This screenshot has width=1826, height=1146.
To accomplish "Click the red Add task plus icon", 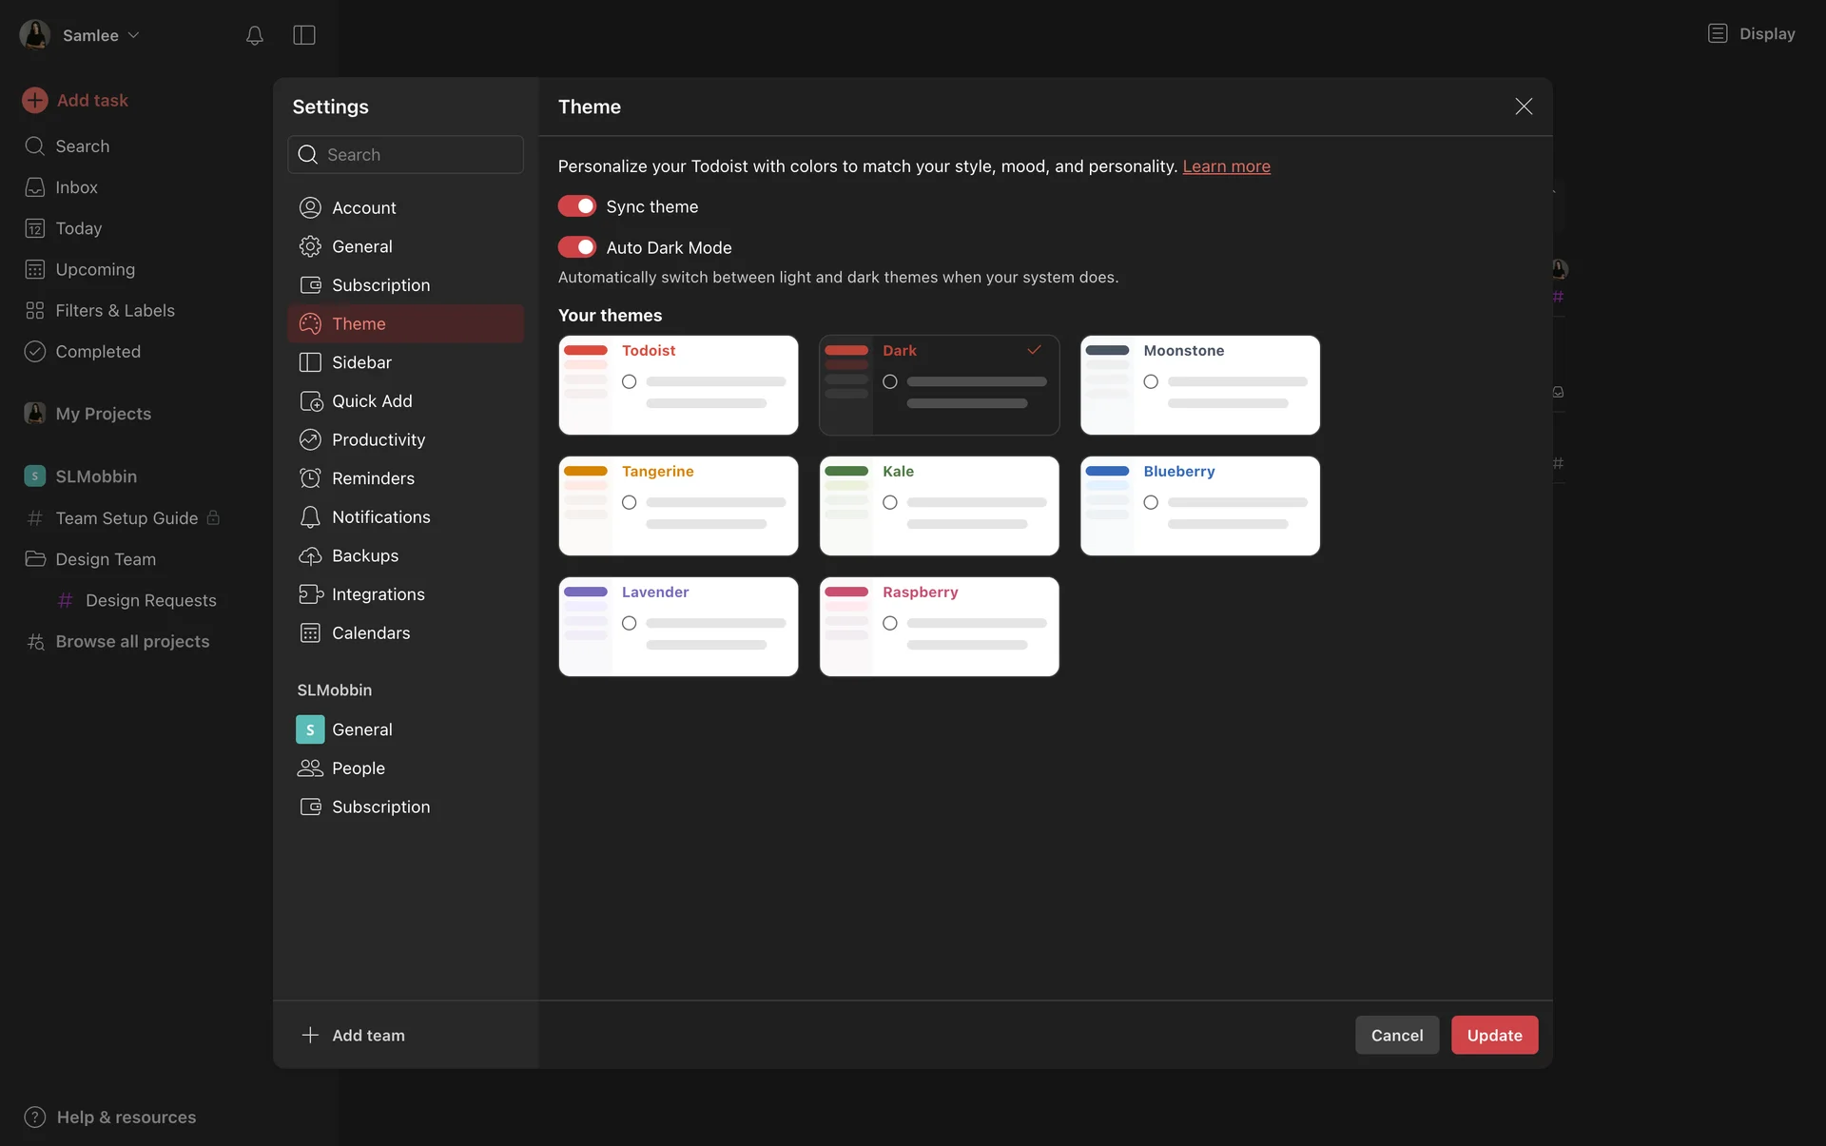I will pyautogui.click(x=35, y=100).
